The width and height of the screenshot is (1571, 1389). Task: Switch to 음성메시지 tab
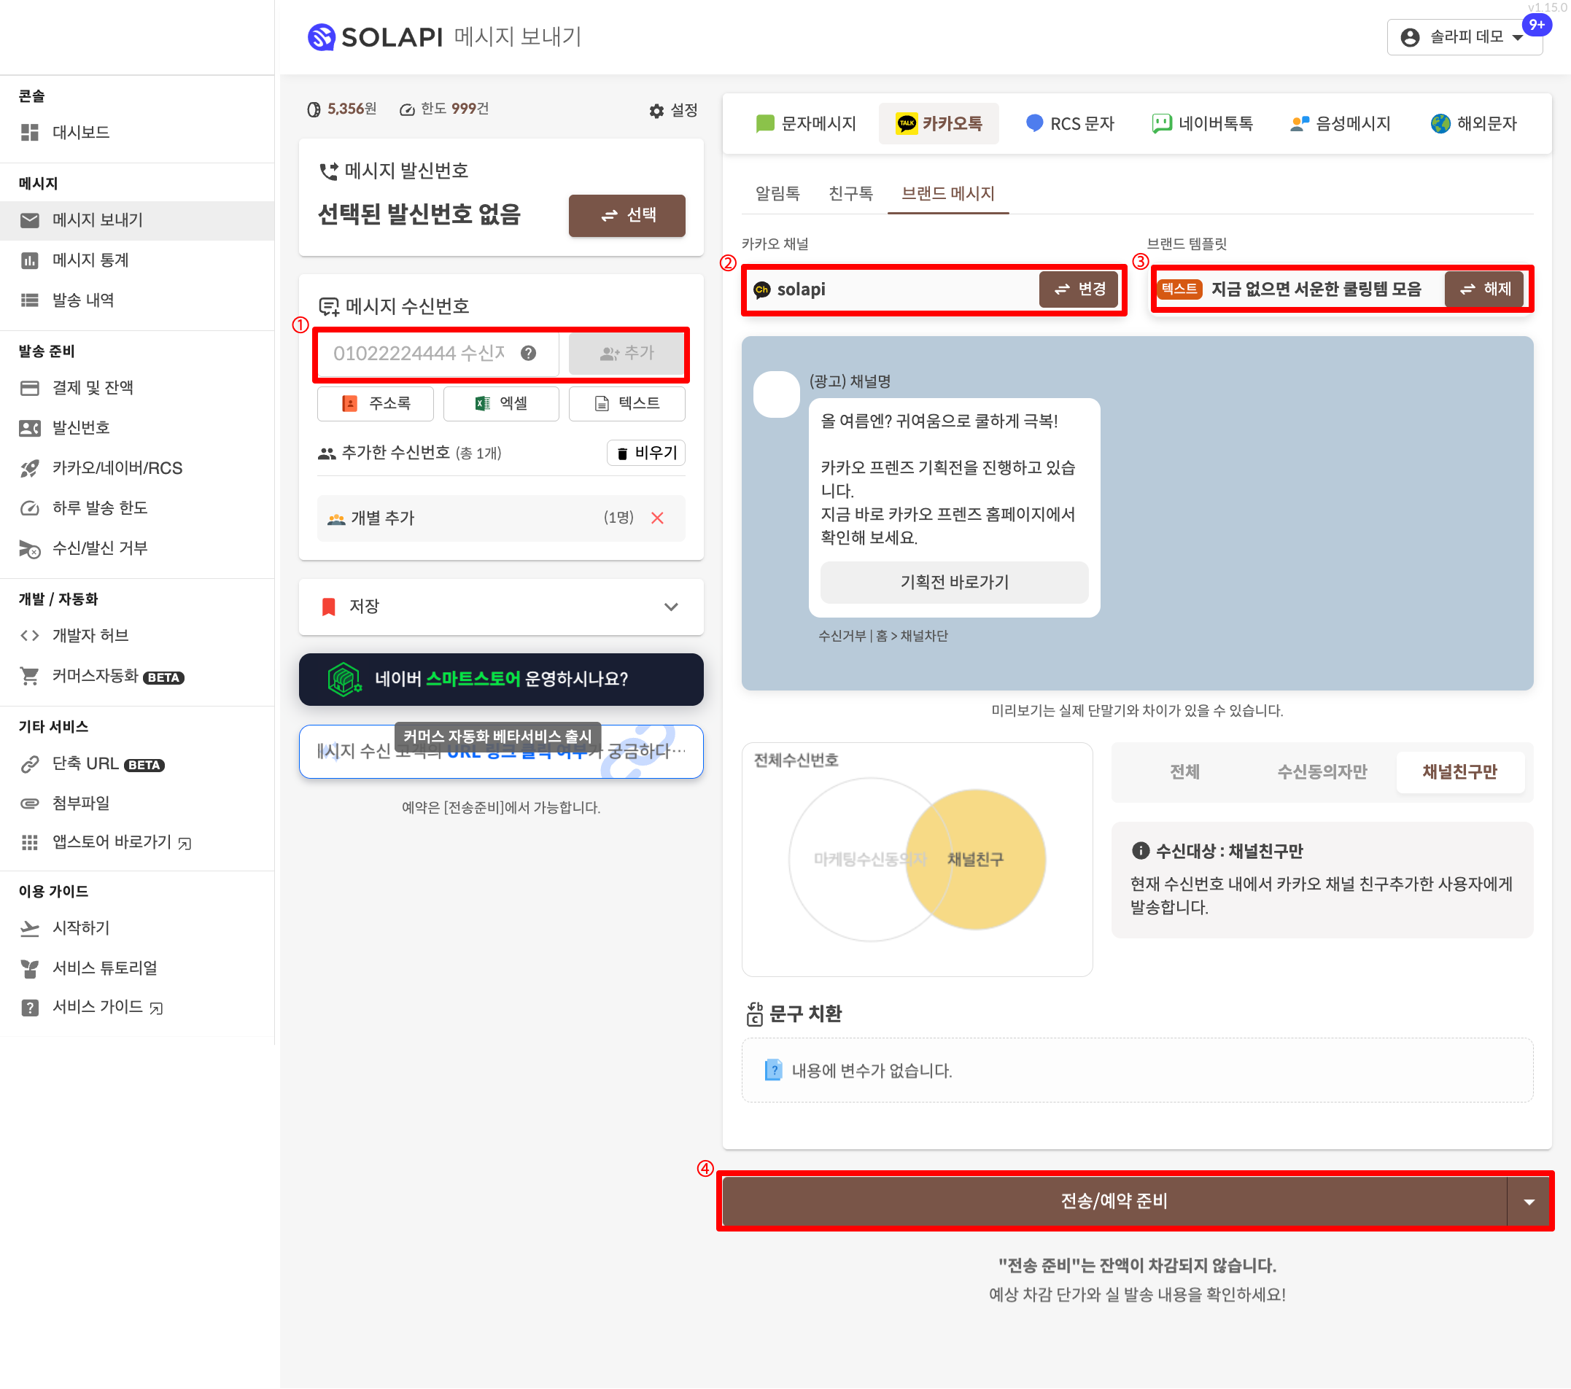(1341, 124)
